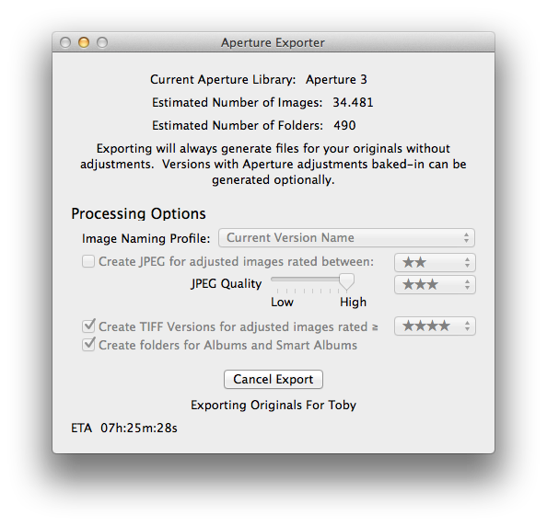The height and width of the screenshot is (526, 547).
Task: Minimize window with the yellow button
Action: (84, 42)
